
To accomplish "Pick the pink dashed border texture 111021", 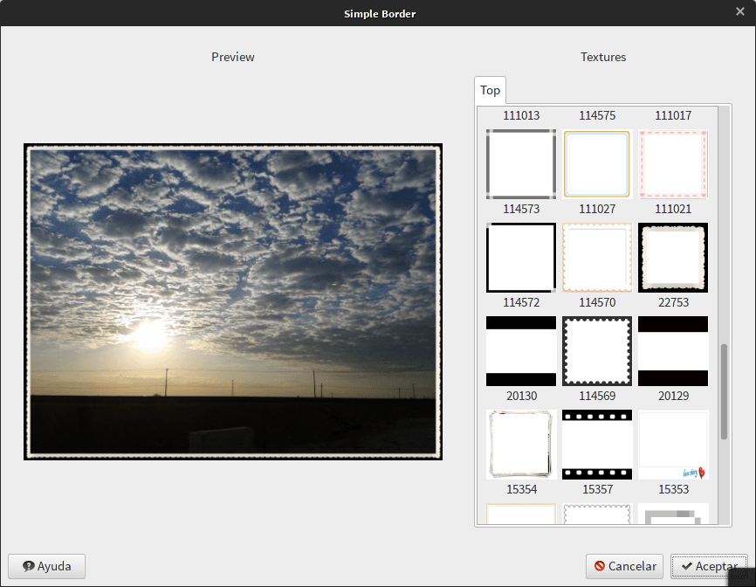I will [673, 164].
